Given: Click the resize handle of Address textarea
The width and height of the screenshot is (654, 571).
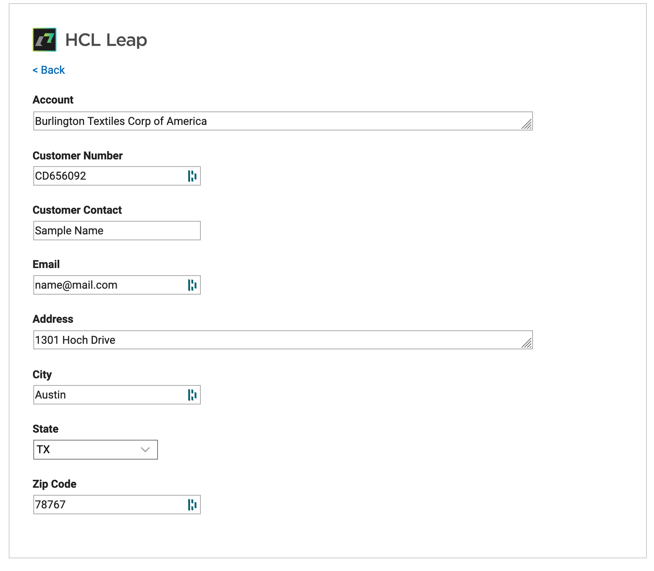Looking at the screenshot, I should coord(527,343).
